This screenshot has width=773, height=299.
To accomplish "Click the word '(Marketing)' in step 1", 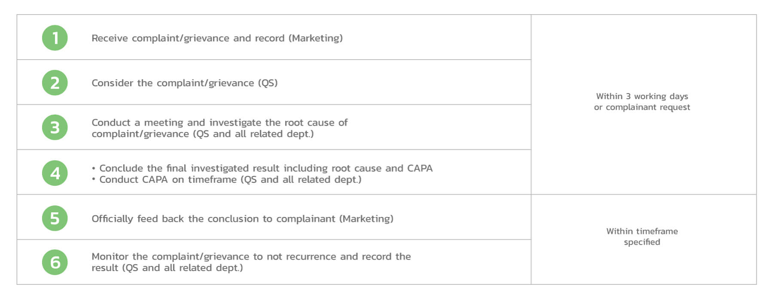I will 316,38.
